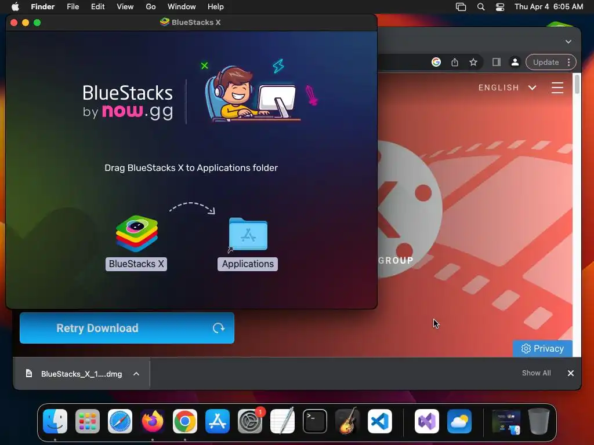The width and height of the screenshot is (594, 445).
Task: Select the BlueStacks X app icon
Action: 137,234
